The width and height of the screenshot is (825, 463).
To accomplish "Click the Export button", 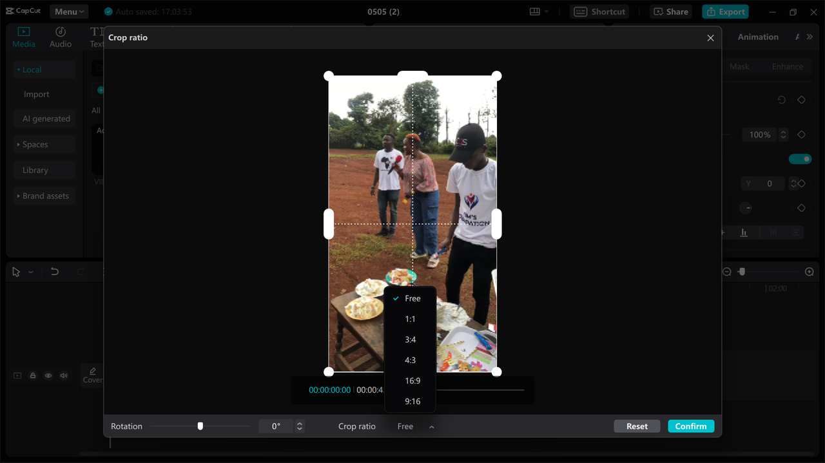I will click(x=725, y=12).
